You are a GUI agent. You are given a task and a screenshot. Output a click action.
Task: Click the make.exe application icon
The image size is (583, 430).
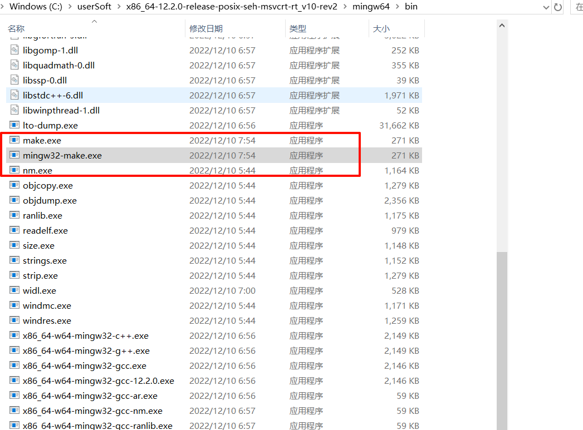[x=13, y=140]
